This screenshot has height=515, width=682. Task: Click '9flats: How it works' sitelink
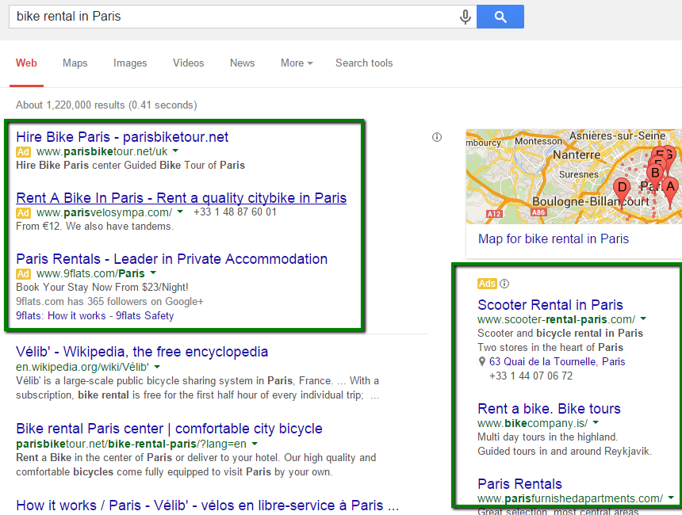(61, 316)
